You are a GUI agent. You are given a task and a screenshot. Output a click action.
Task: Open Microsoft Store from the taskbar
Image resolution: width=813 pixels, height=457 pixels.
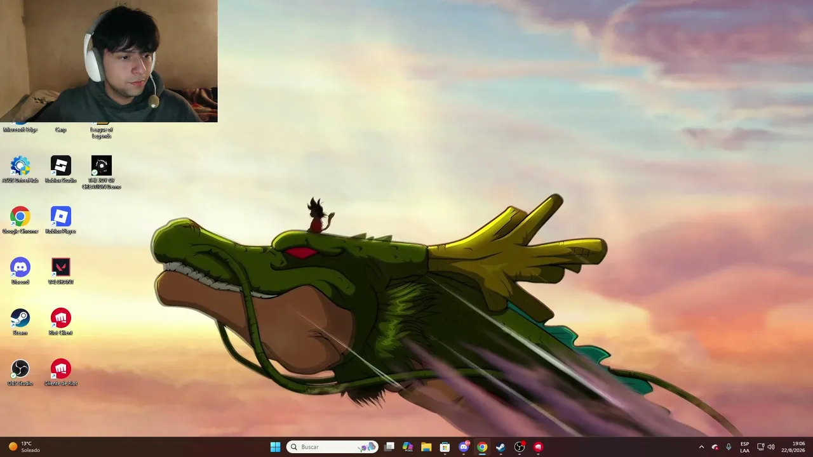pyautogui.click(x=445, y=447)
